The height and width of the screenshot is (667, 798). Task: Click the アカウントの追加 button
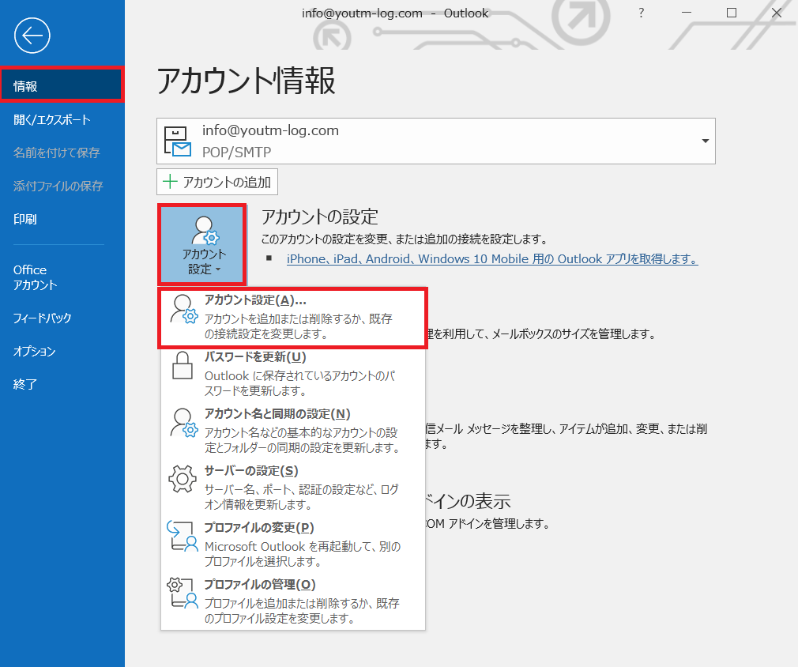pyautogui.click(x=217, y=182)
